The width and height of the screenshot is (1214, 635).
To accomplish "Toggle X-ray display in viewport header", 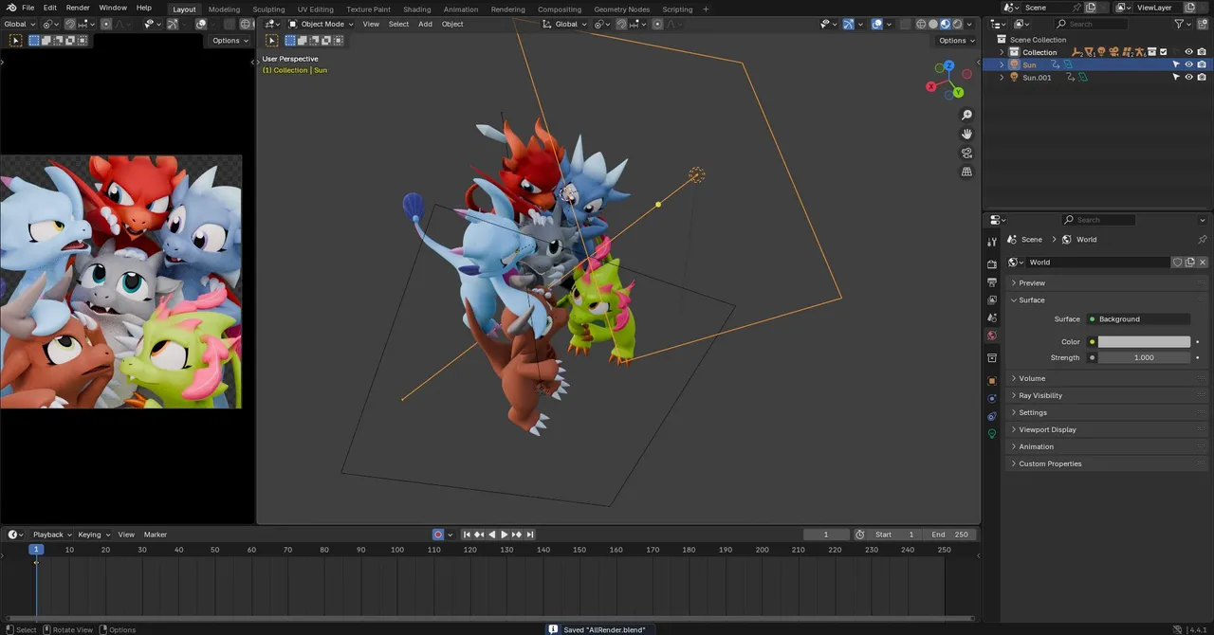I will (x=905, y=24).
